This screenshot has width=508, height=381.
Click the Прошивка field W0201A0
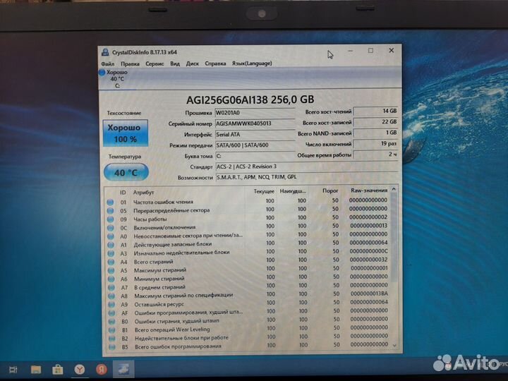(255, 113)
